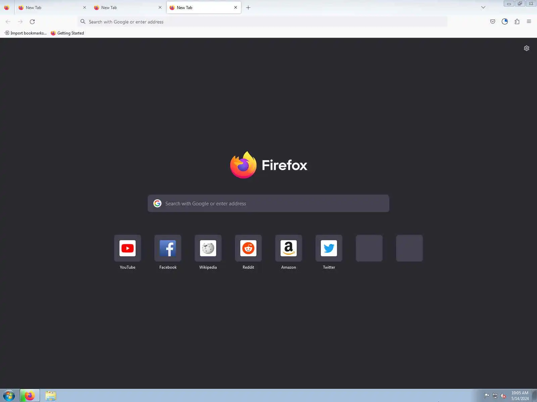Screen dimensions: 537x402
Task: Click Firefox in the taskbar
Action: pyautogui.click(x=30, y=396)
